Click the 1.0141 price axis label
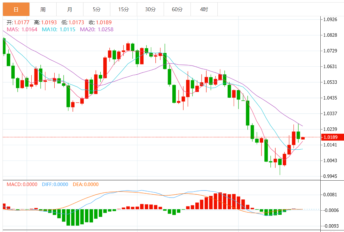 (x=330, y=145)
